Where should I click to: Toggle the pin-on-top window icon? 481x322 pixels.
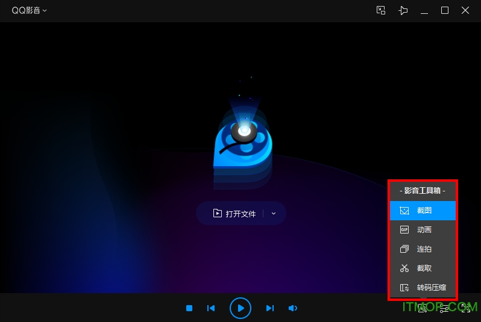coord(403,11)
